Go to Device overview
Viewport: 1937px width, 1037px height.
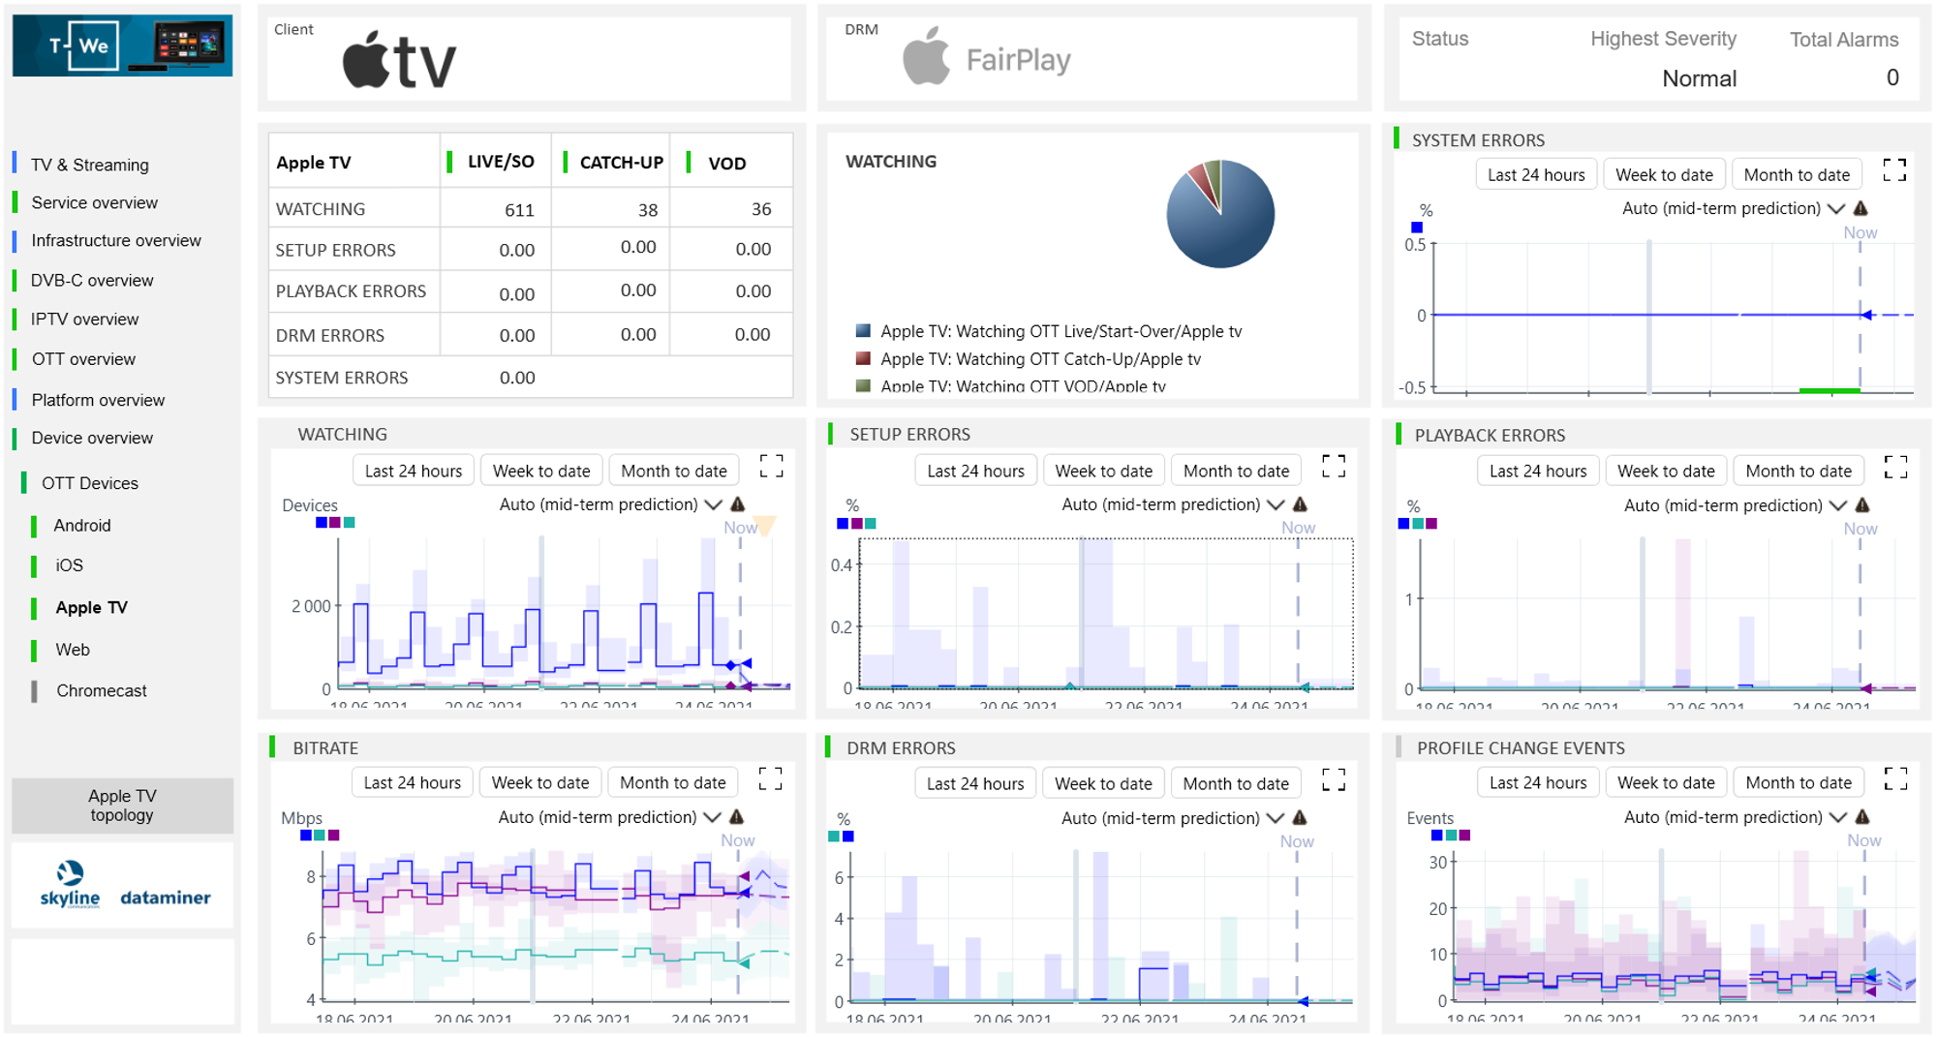(92, 438)
